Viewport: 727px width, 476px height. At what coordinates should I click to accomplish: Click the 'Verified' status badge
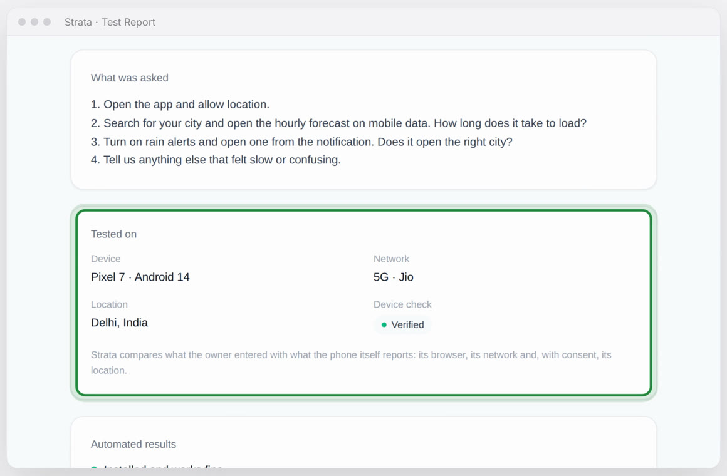point(402,325)
